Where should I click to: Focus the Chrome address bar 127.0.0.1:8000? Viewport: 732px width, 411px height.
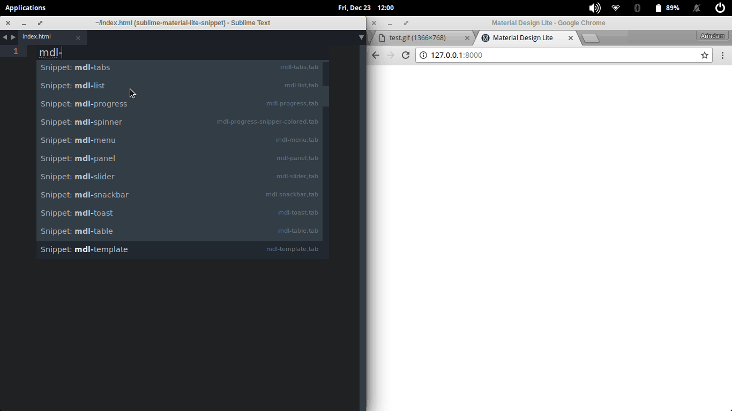click(x=564, y=55)
